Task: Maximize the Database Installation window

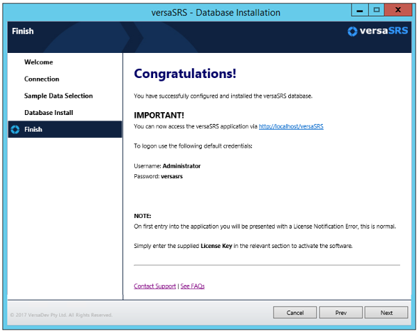Action: pos(377,10)
